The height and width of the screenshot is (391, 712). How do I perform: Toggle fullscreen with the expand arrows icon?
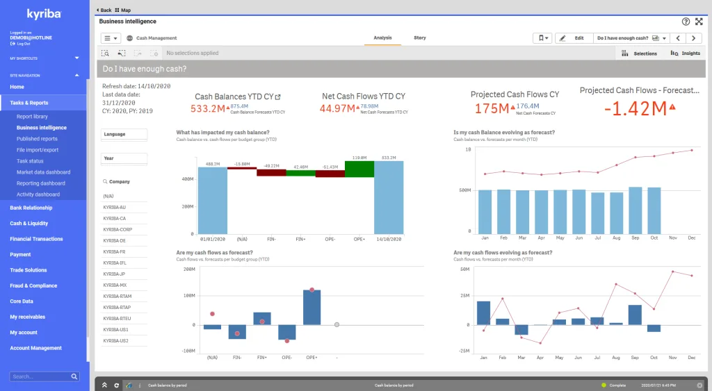(699, 22)
